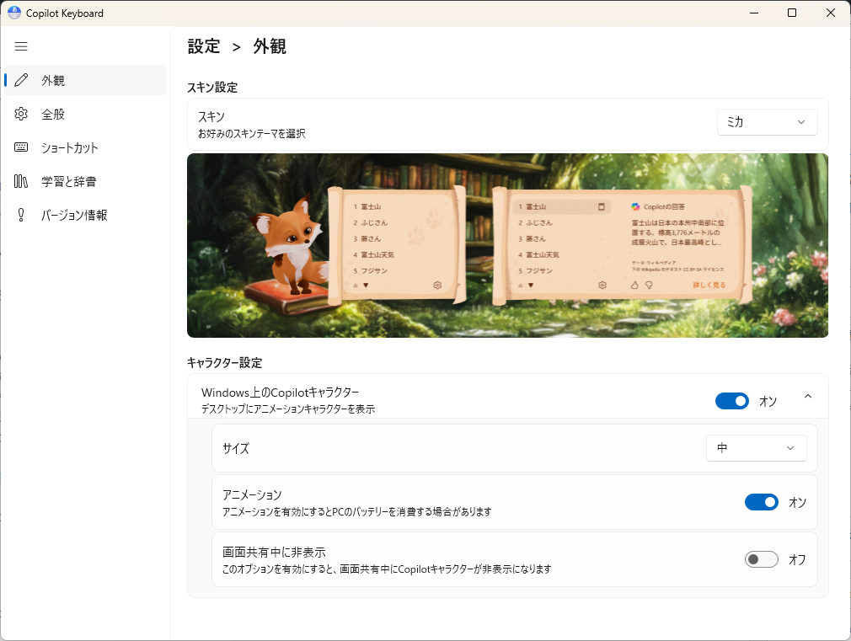Image resolution: width=851 pixels, height=641 pixels.
Task: Open the スキン dropdown showing ミカ
Action: click(767, 122)
